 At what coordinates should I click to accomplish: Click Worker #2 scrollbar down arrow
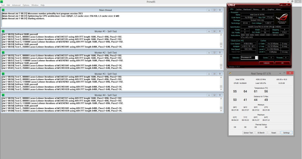[x=221, y=68]
